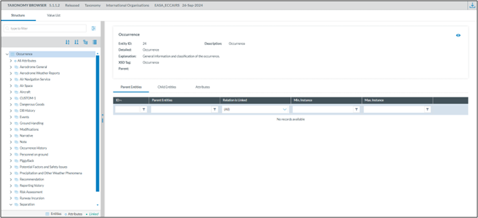This screenshot has height=218, width=478.
Task: Open the Child Entities tab
Action: click(x=167, y=87)
